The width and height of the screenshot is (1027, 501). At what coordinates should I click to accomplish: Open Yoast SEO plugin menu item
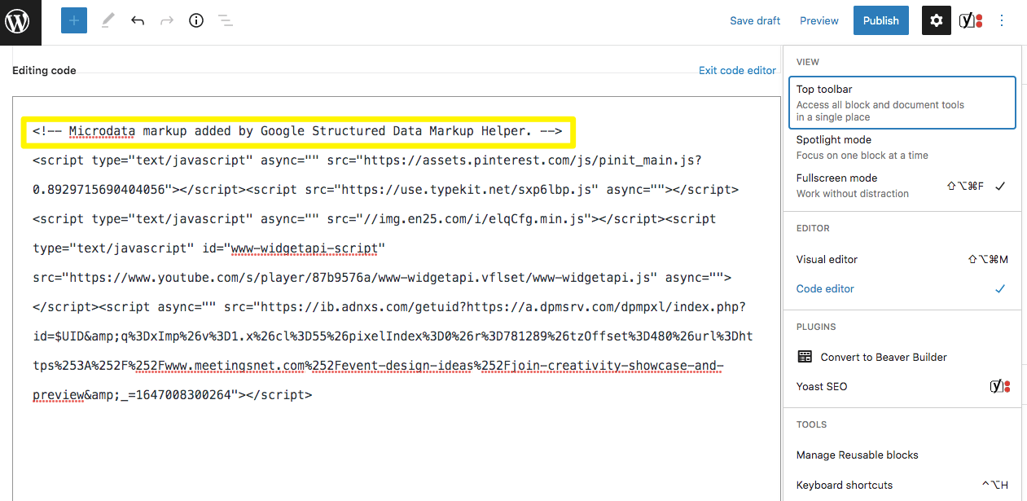pos(822,386)
